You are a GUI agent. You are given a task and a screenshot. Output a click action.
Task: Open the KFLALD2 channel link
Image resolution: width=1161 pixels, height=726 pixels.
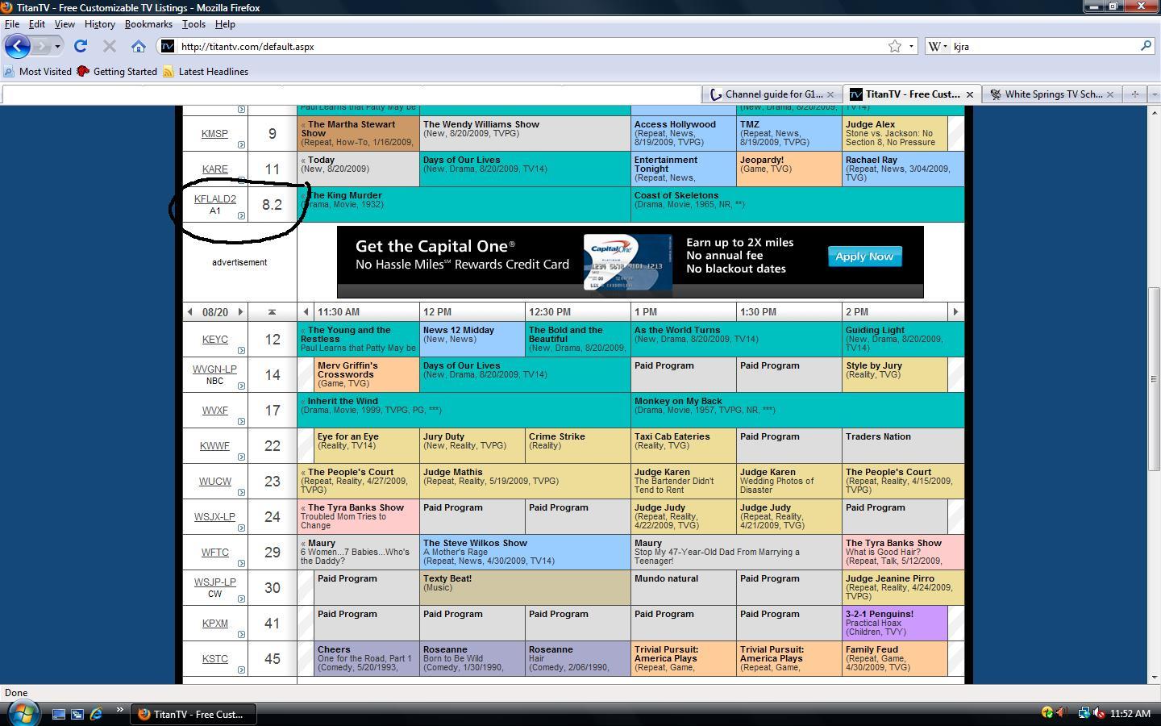click(x=215, y=199)
